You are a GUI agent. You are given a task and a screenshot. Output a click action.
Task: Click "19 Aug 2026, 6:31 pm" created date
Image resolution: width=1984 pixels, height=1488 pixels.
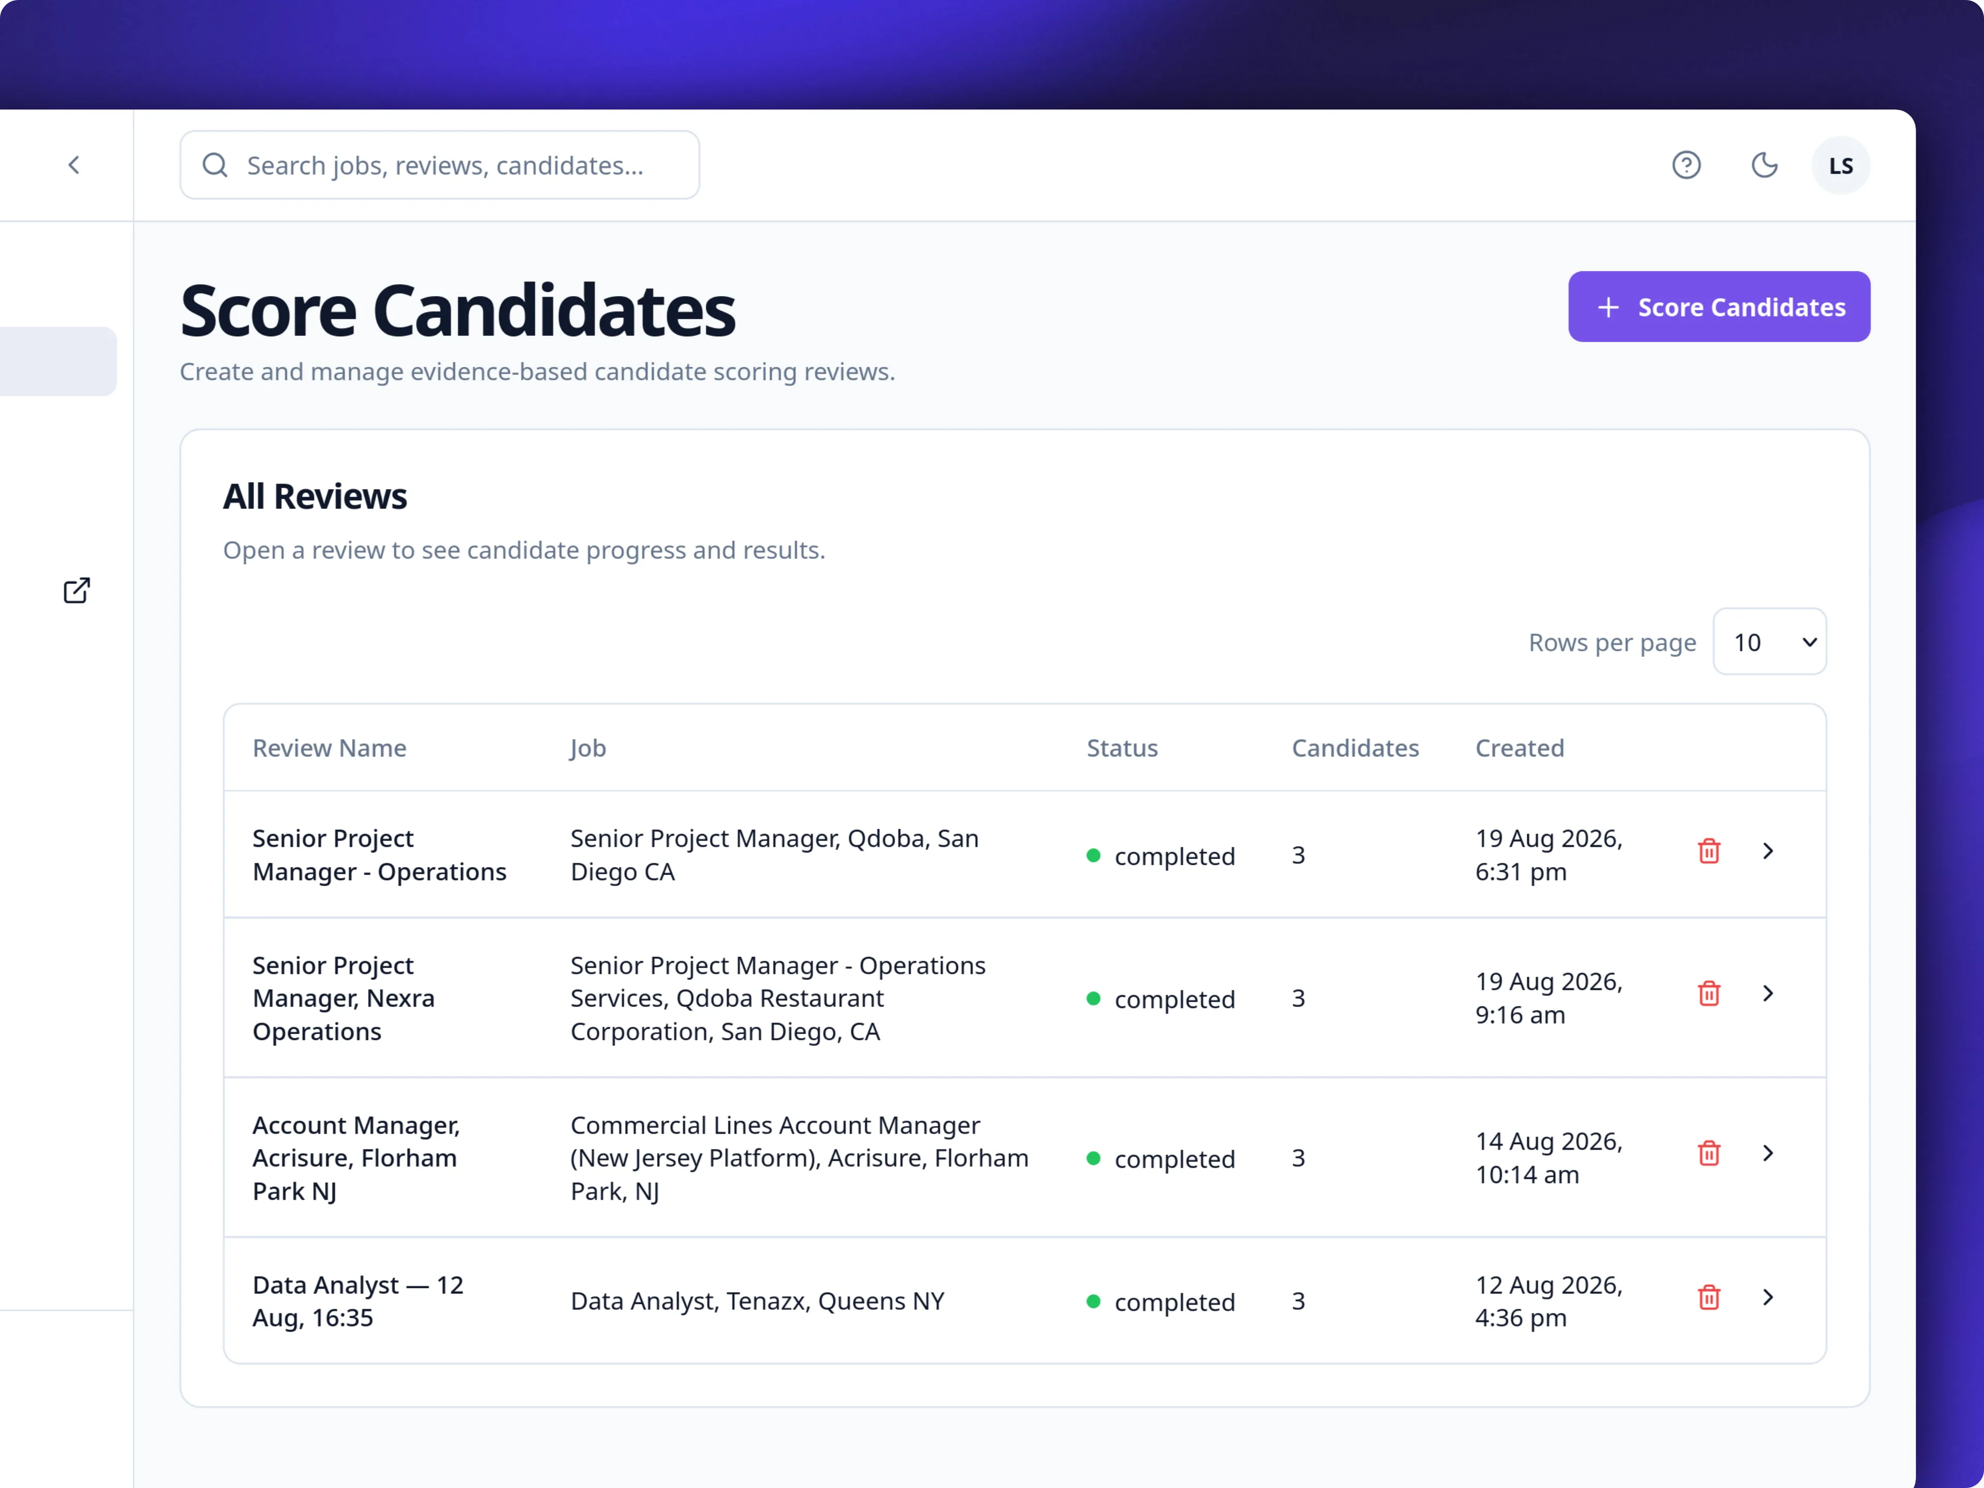tap(1549, 855)
